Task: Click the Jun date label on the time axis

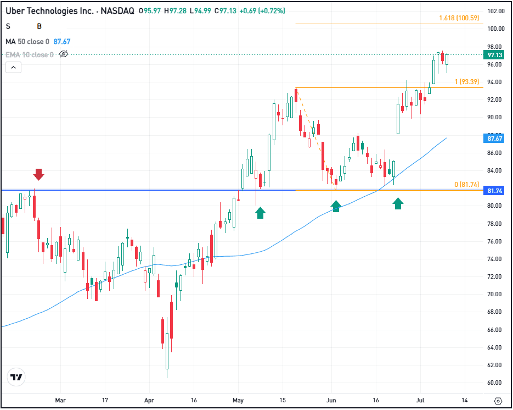Action: pyautogui.click(x=331, y=400)
